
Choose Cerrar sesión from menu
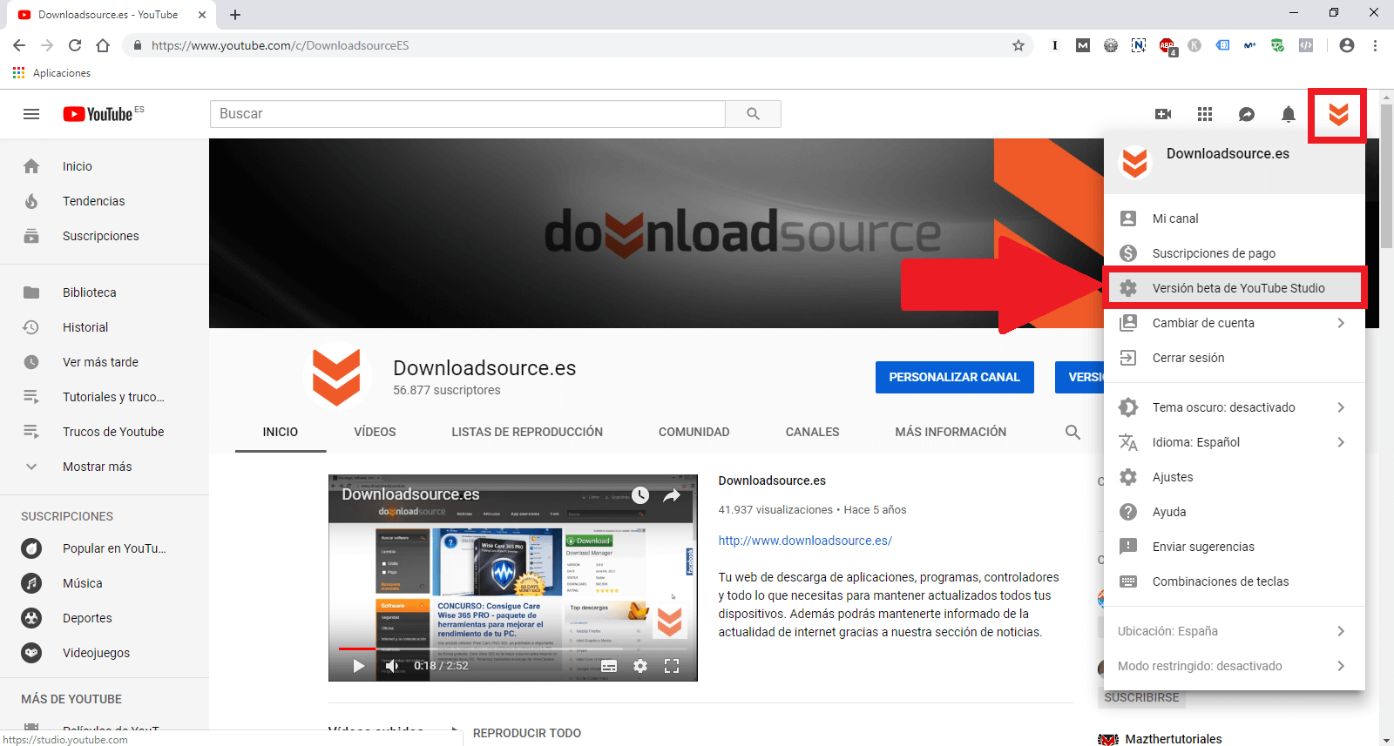point(1235,358)
